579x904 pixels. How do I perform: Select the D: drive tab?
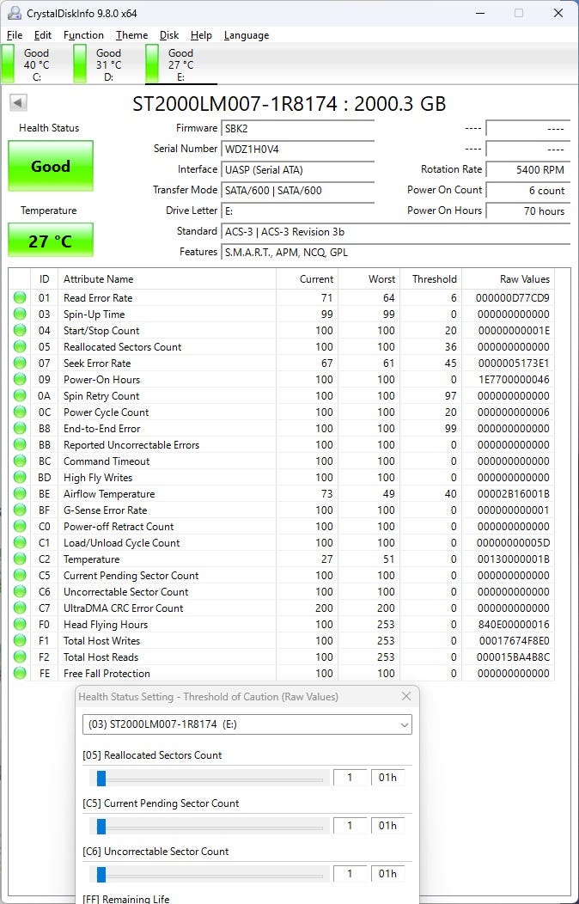tap(108, 64)
